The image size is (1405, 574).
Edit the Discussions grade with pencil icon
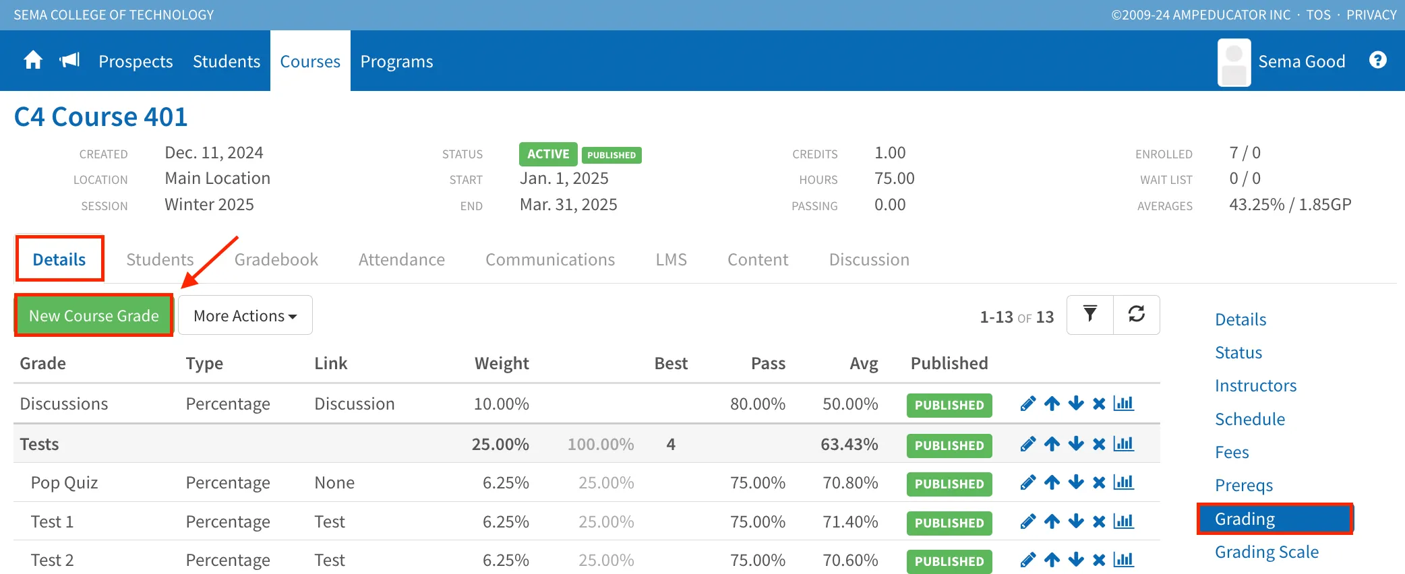click(1027, 404)
